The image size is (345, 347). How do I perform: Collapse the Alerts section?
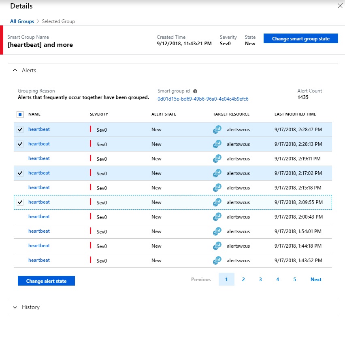15,70
